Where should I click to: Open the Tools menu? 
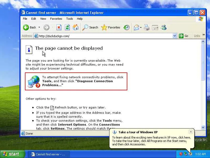70,19
